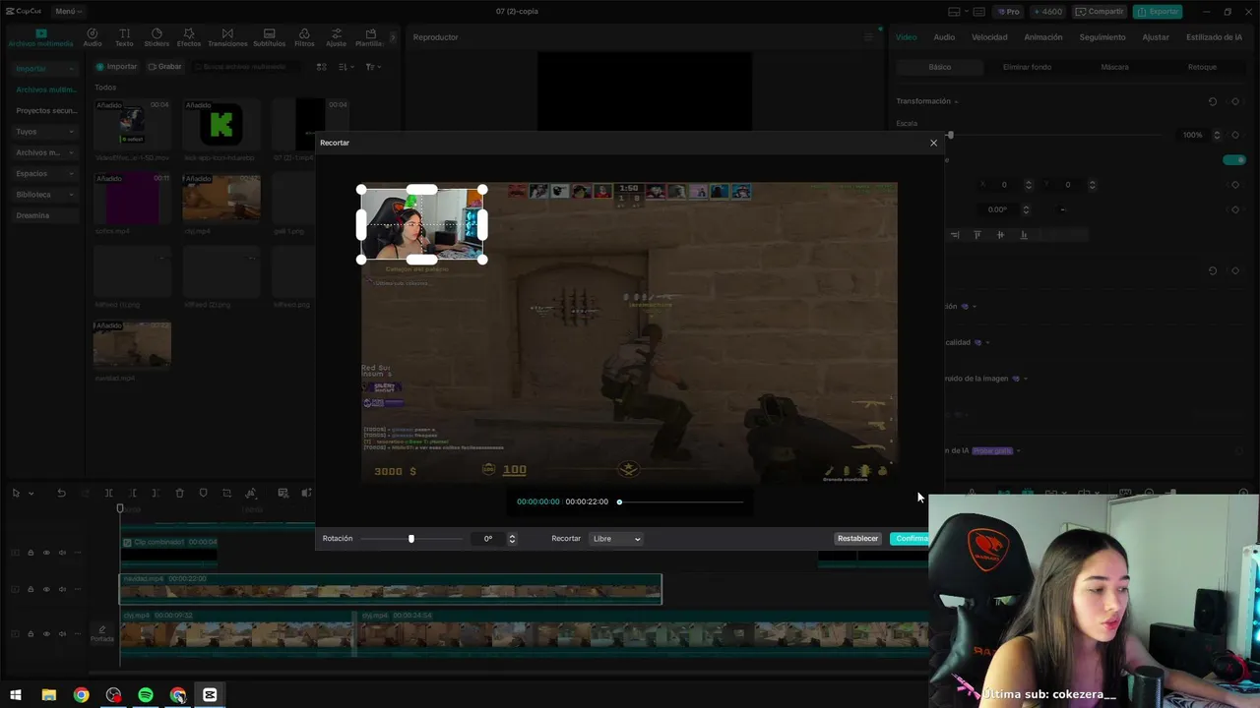Click Restablecer in the crop dialog
The image size is (1260, 708).
click(857, 539)
